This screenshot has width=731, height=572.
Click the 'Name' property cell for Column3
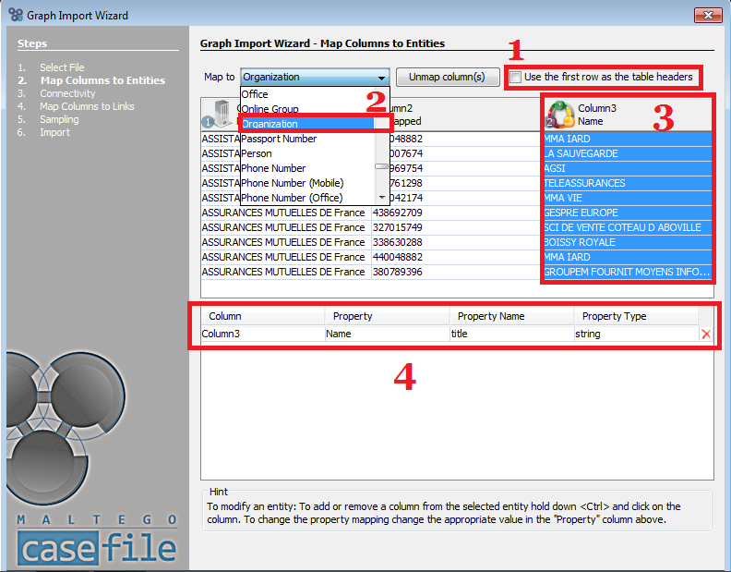[x=388, y=334]
